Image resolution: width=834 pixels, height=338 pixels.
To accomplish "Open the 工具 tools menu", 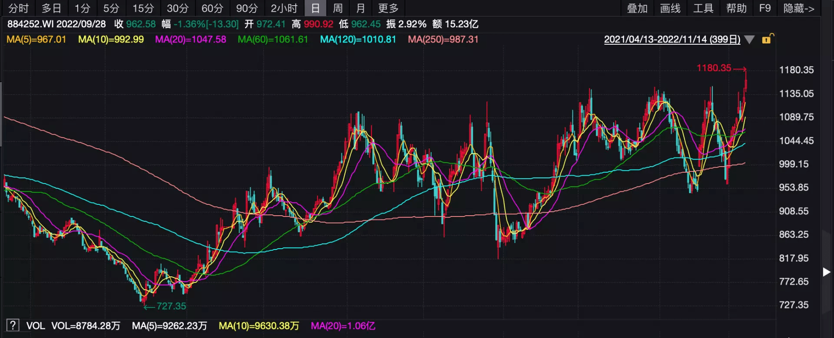I will click(703, 8).
